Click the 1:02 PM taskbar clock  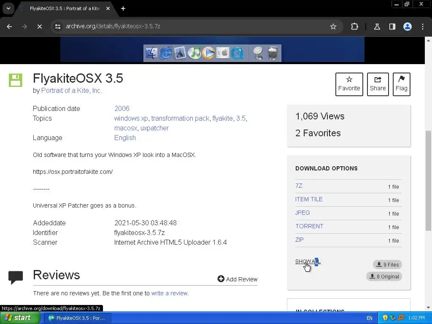(416, 318)
